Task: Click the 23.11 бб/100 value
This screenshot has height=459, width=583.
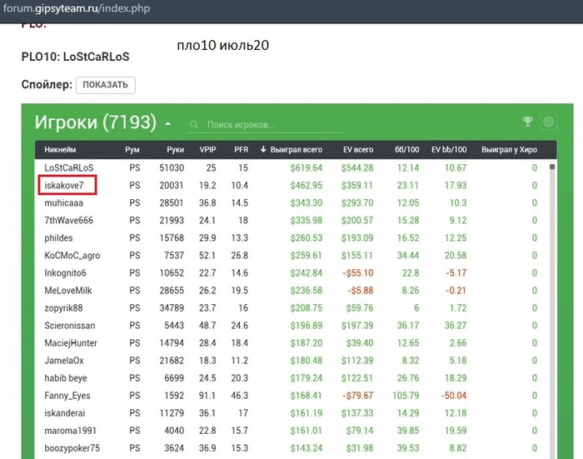Action: coord(408,185)
